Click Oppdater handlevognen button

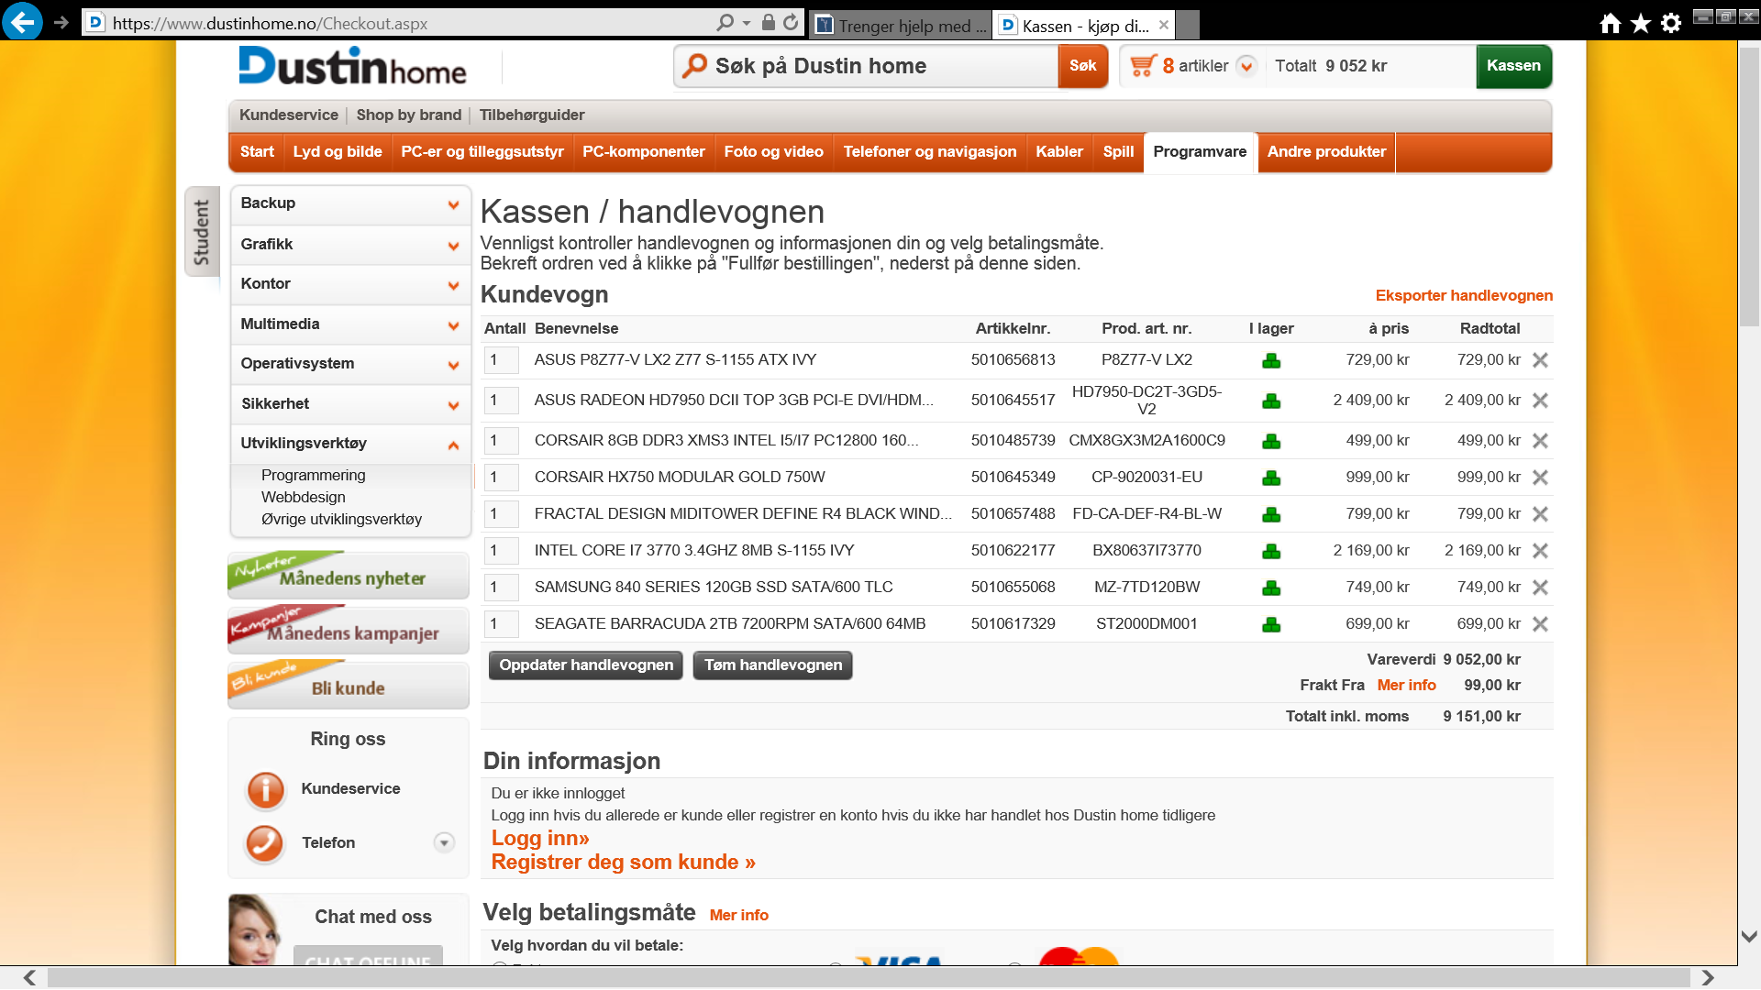click(585, 665)
